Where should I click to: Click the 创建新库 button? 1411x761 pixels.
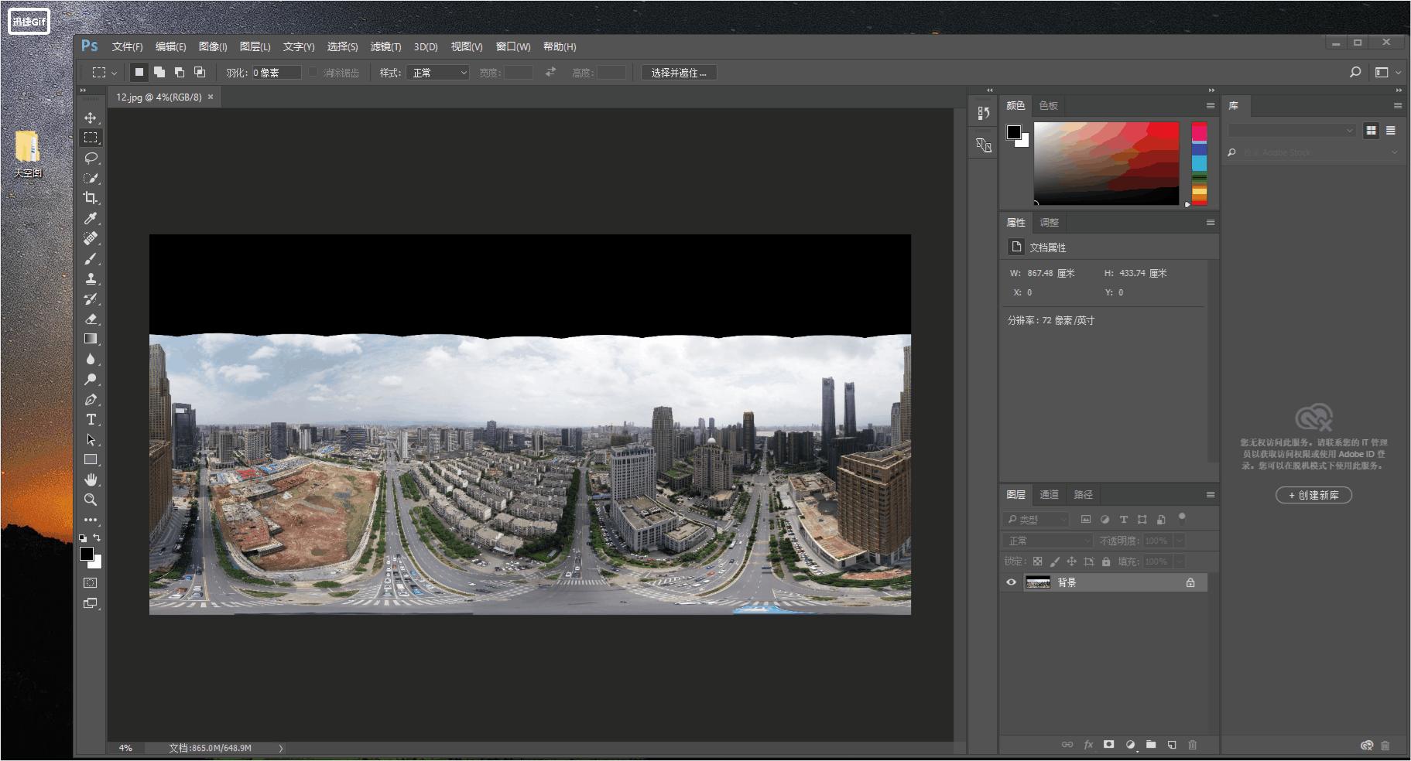pos(1313,495)
